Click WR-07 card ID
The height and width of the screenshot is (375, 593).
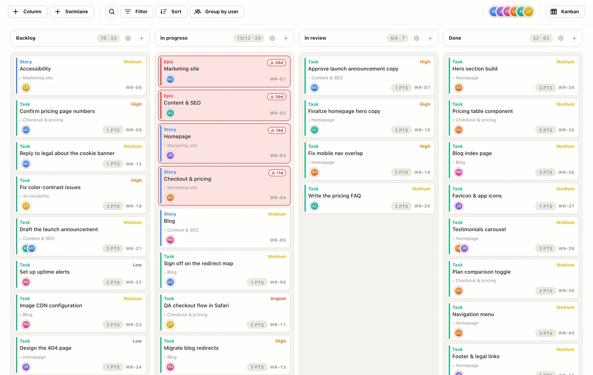[422, 88]
